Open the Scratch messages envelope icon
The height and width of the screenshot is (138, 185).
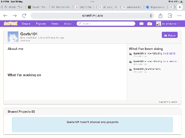(141, 24)
